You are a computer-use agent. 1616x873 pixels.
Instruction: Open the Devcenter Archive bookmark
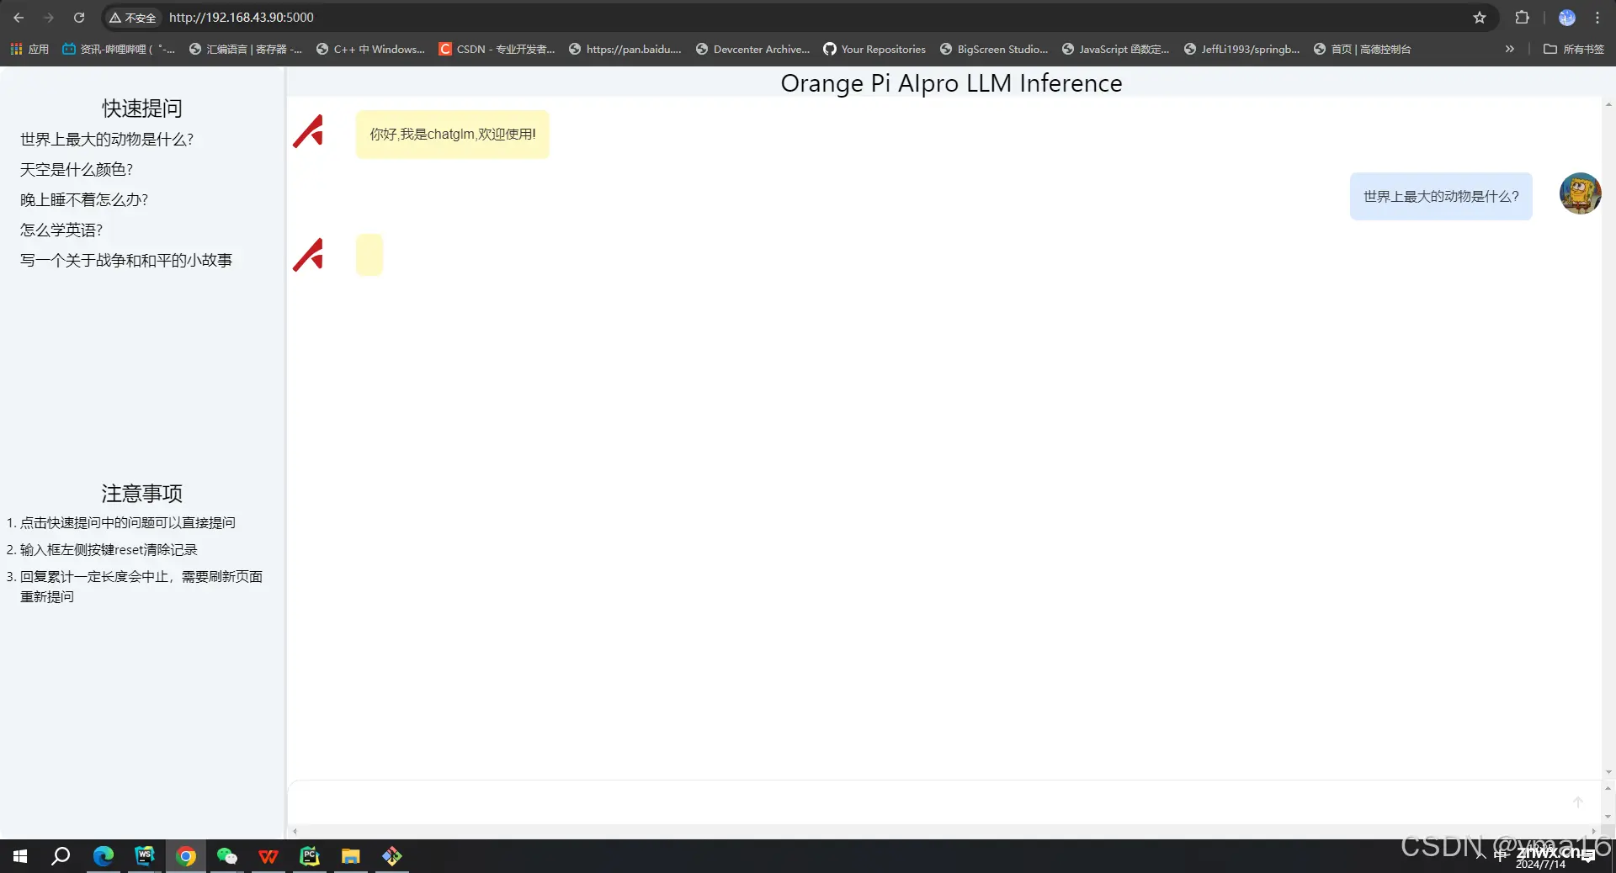pyautogui.click(x=752, y=49)
